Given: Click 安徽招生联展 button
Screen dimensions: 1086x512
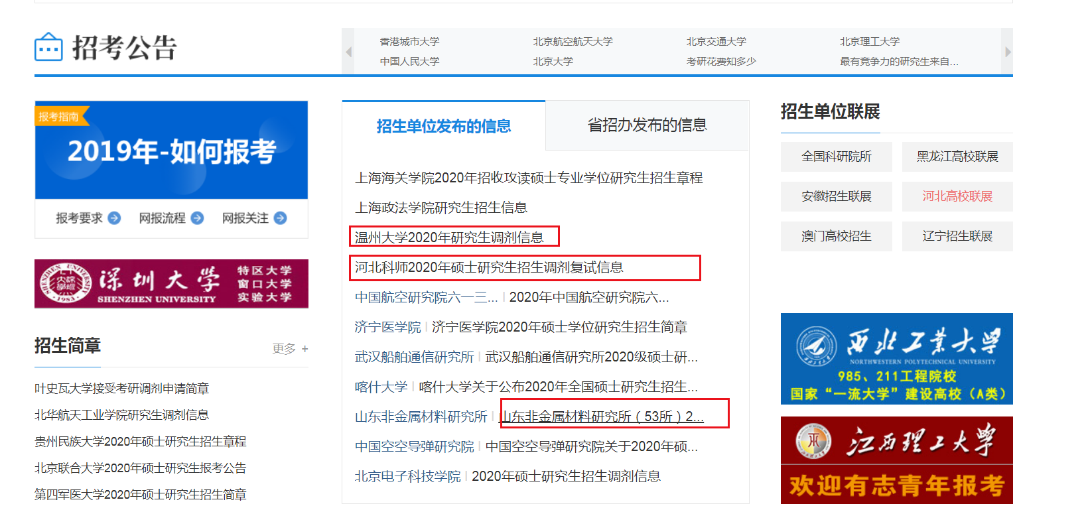Looking at the screenshot, I should pyautogui.click(x=836, y=196).
